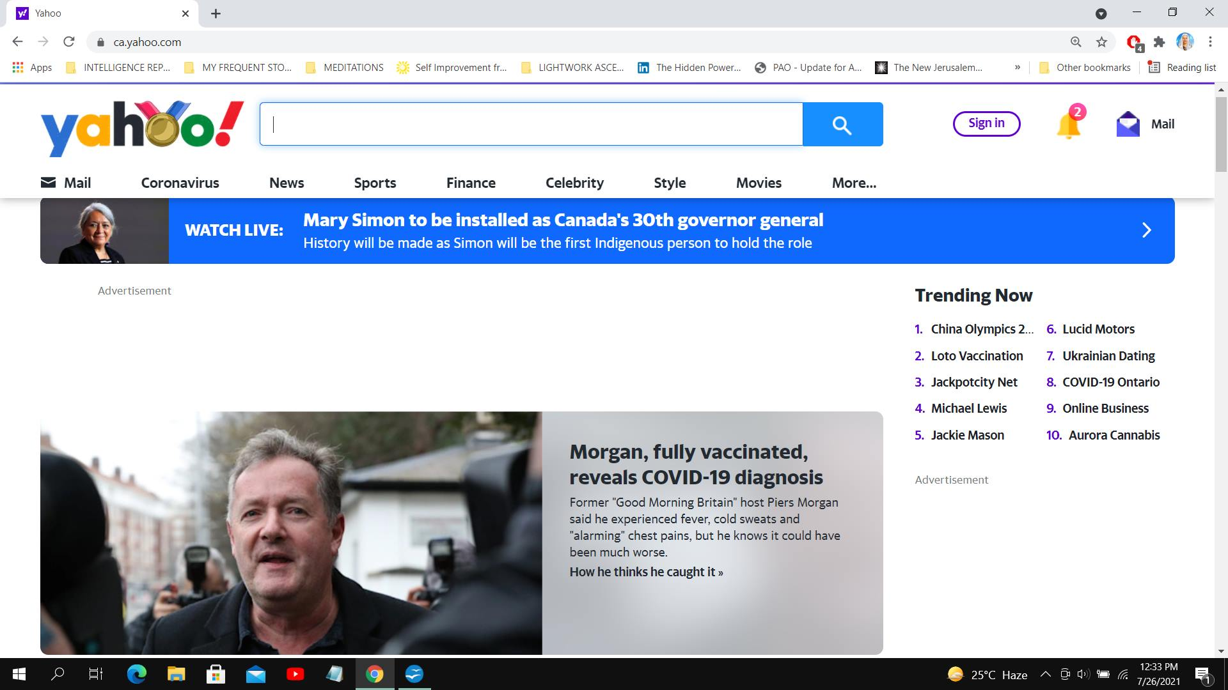
Task: Click the blue search magnifier button
Action: click(x=842, y=125)
